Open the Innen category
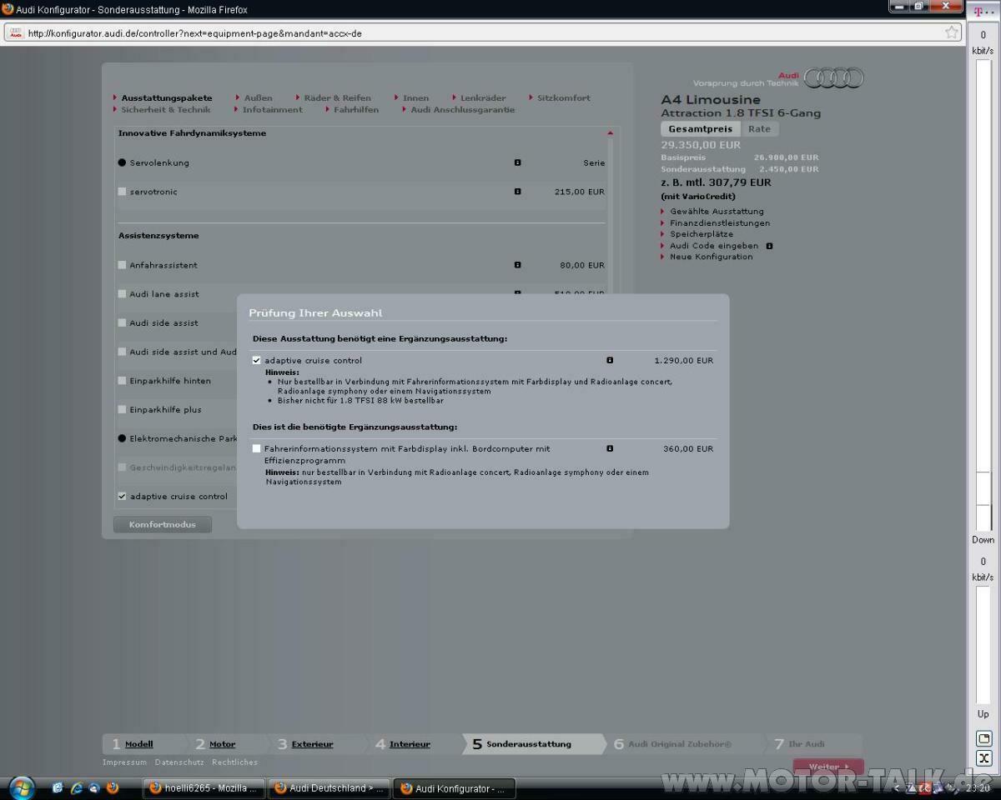 [415, 97]
